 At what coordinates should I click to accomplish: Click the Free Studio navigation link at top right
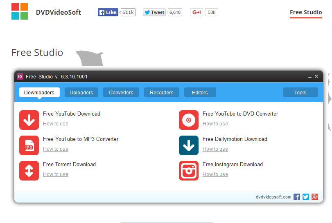[x=306, y=12]
